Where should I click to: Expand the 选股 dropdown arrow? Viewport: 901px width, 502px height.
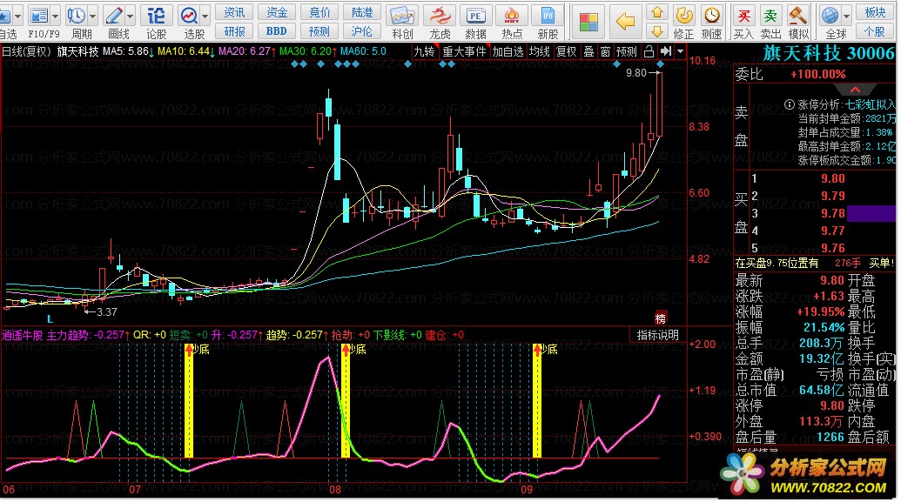tap(205, 16)
